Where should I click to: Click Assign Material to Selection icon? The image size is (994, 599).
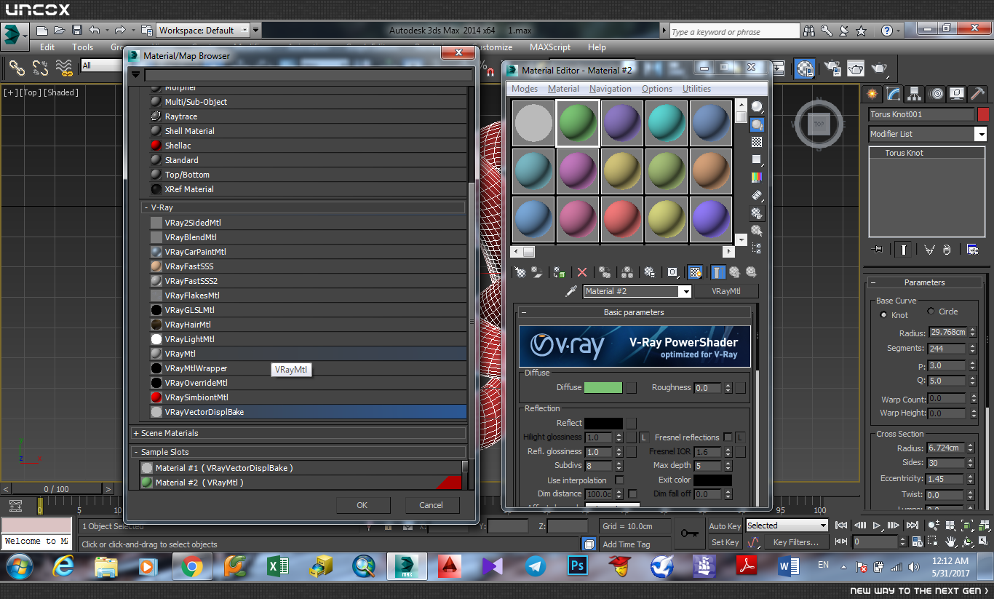(x=559, y=272)
